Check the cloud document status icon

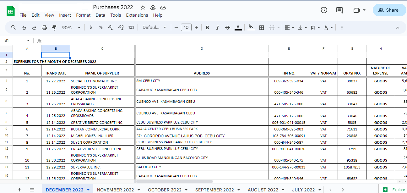[x=163, y=8]
